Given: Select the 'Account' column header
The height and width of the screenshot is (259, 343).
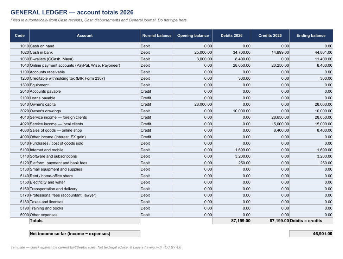Looking at the screenshot, I should [85, 35].
